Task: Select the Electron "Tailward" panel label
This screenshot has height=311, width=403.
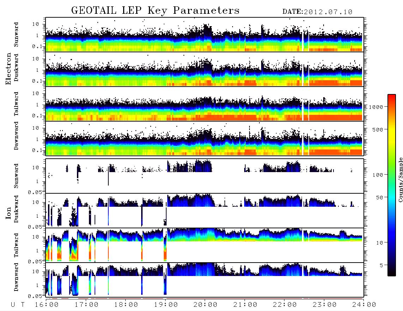Action: coord(16,104)
